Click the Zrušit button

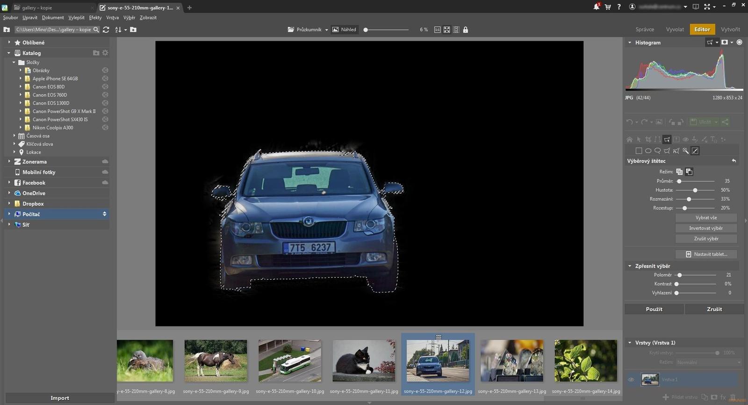714,309
